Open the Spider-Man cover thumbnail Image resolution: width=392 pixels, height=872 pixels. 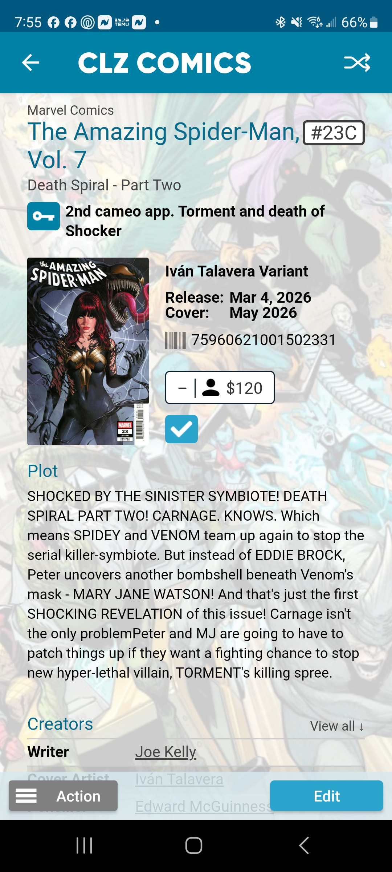(88, 351)
